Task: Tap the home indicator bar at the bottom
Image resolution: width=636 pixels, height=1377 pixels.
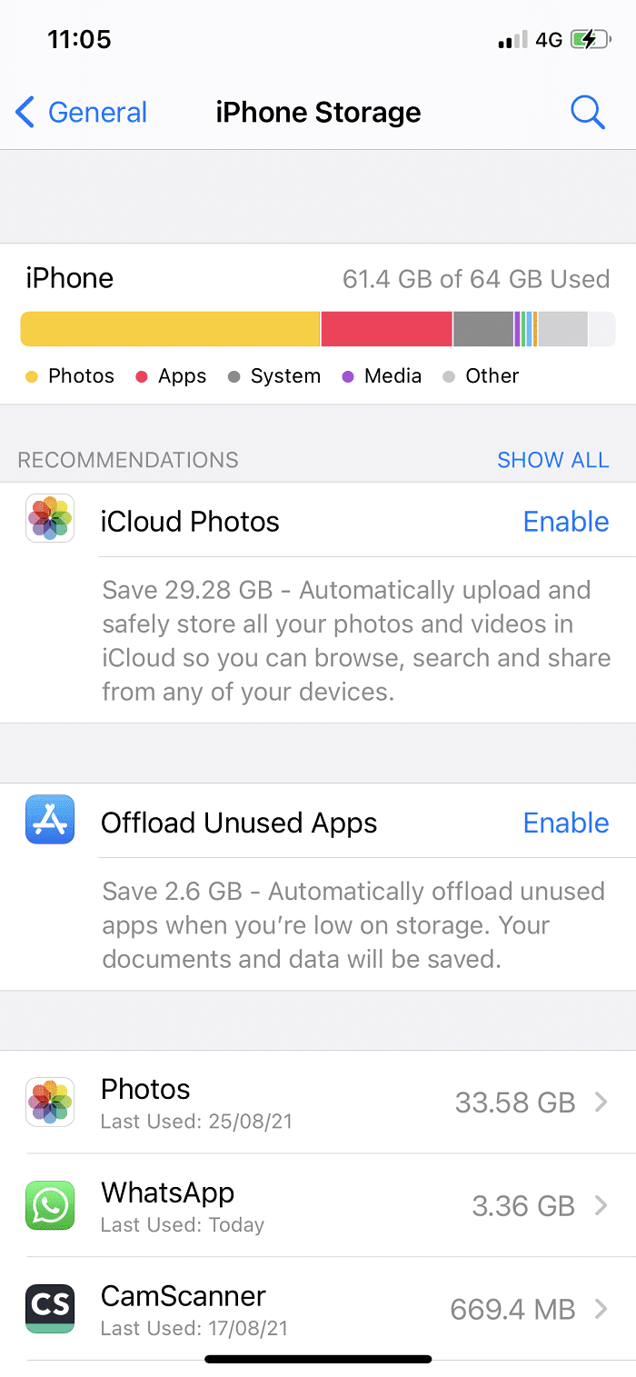Action: point(318,1360)
